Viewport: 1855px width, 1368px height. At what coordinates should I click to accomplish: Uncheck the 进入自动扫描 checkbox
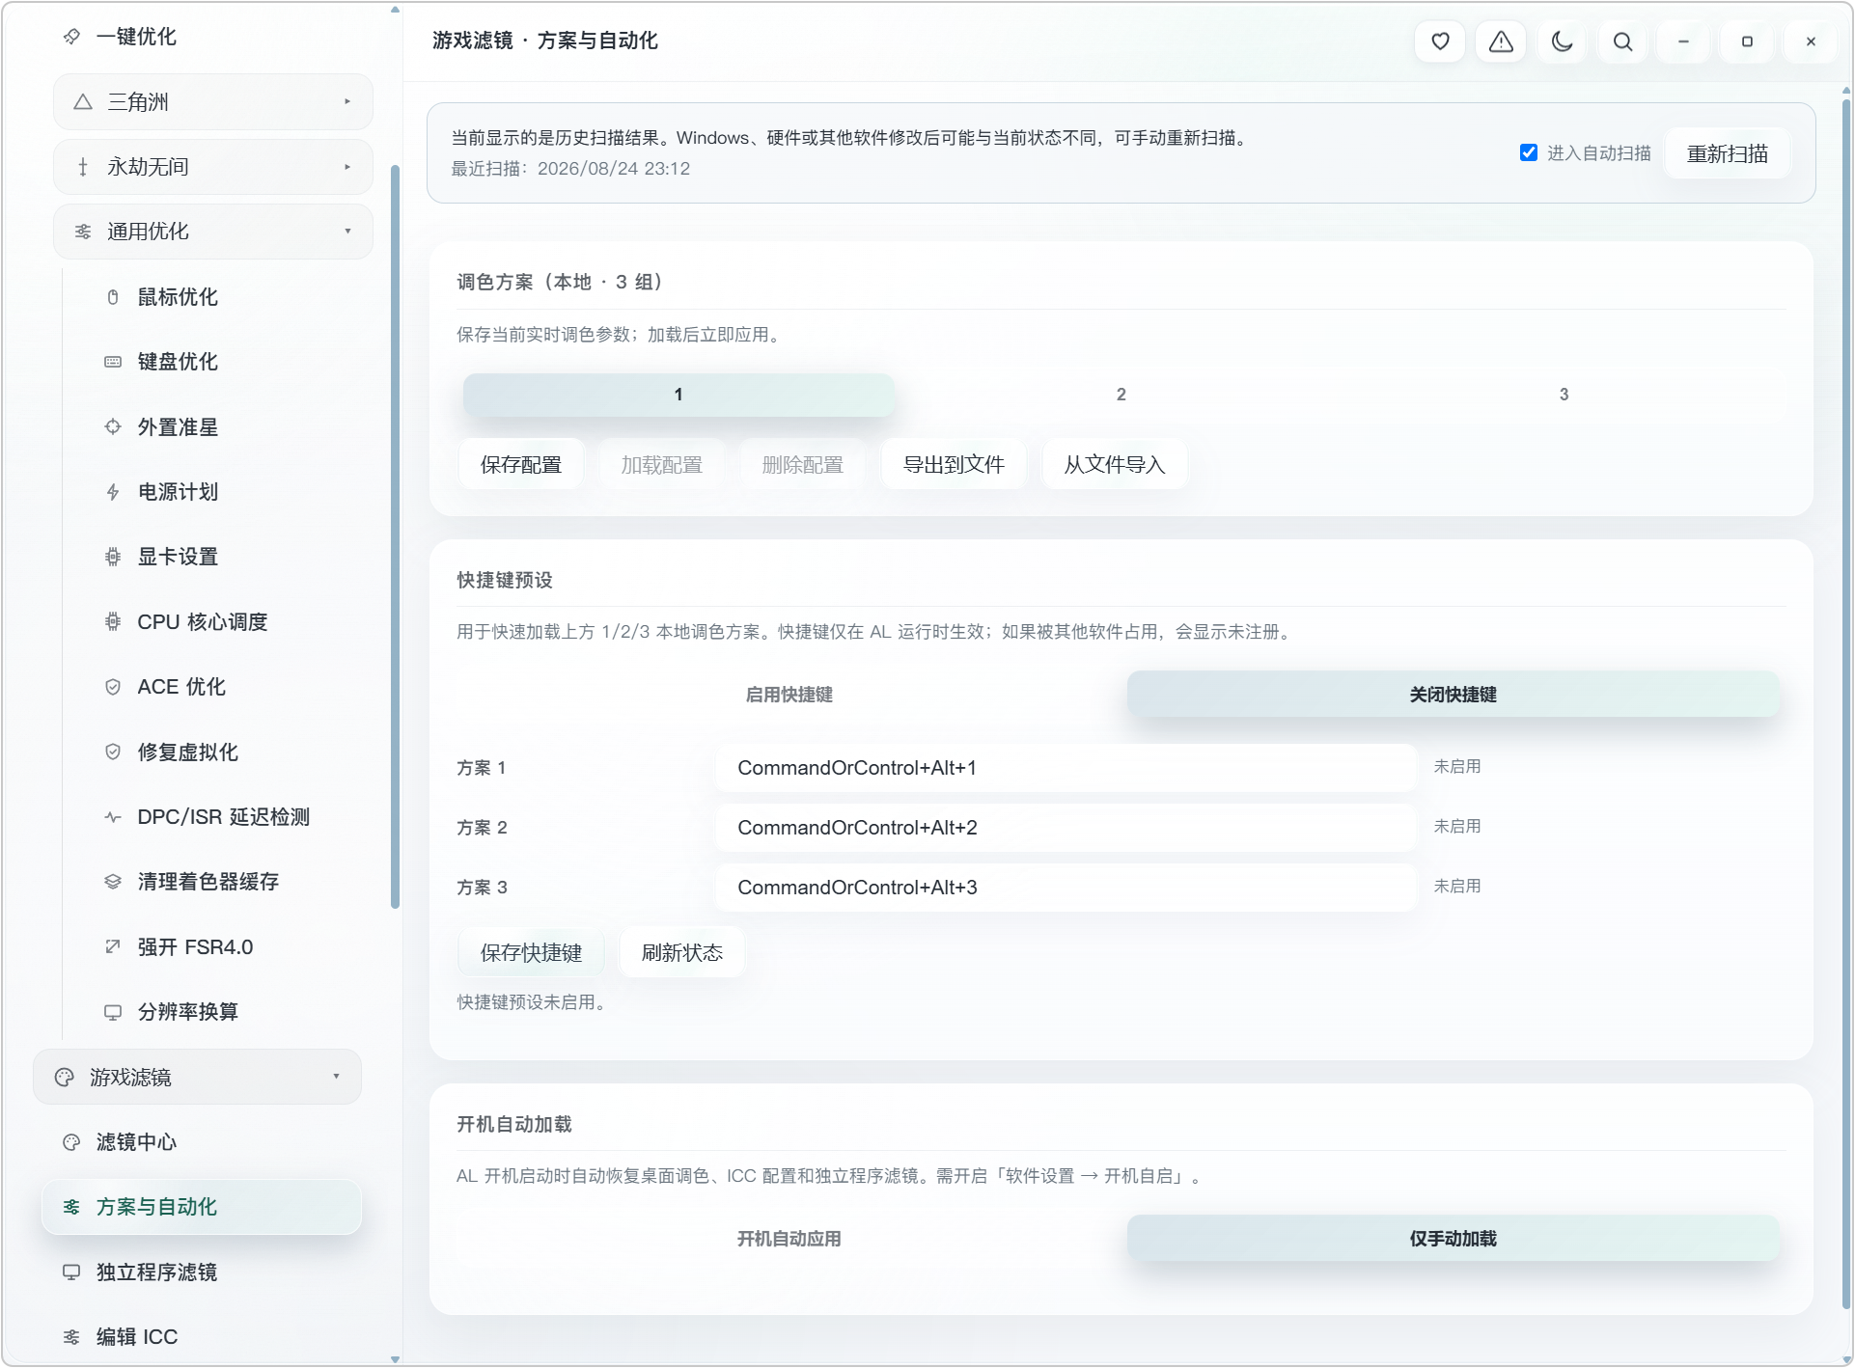point(1529,152)
